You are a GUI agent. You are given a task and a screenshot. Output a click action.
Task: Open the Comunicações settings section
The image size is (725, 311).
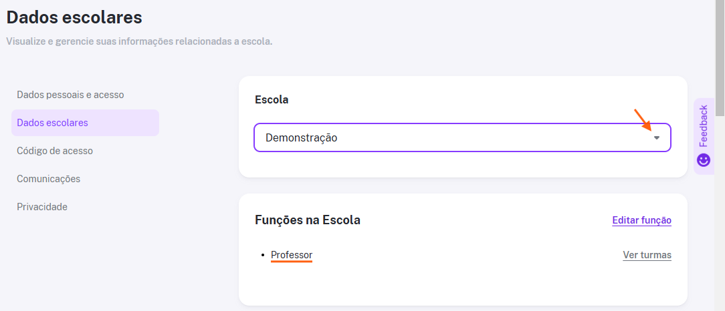(49, 179)
